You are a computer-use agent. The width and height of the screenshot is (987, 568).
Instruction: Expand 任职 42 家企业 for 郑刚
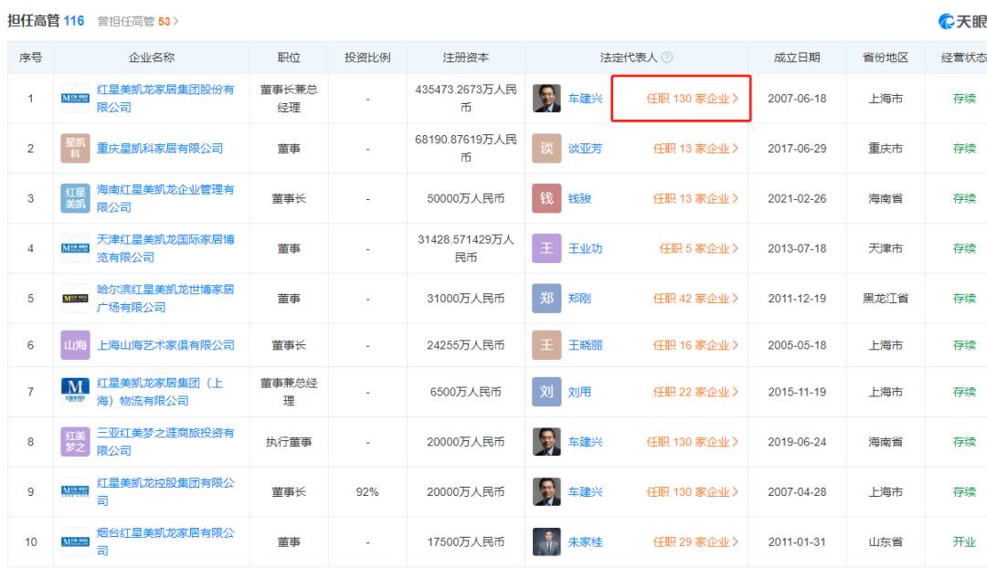695,299
